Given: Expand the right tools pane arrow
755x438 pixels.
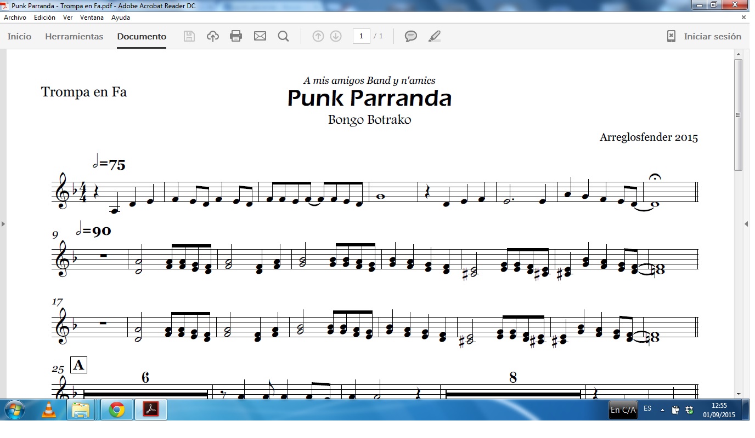Looking at the screenshot, I should click(x=746, y=224).
